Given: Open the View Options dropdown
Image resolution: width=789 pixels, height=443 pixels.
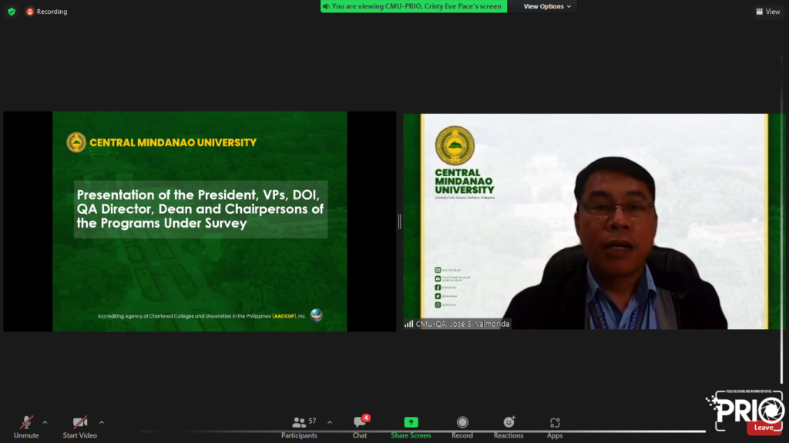Looking at the screenshot, I should pyautogui.click(x=547, y=6).
